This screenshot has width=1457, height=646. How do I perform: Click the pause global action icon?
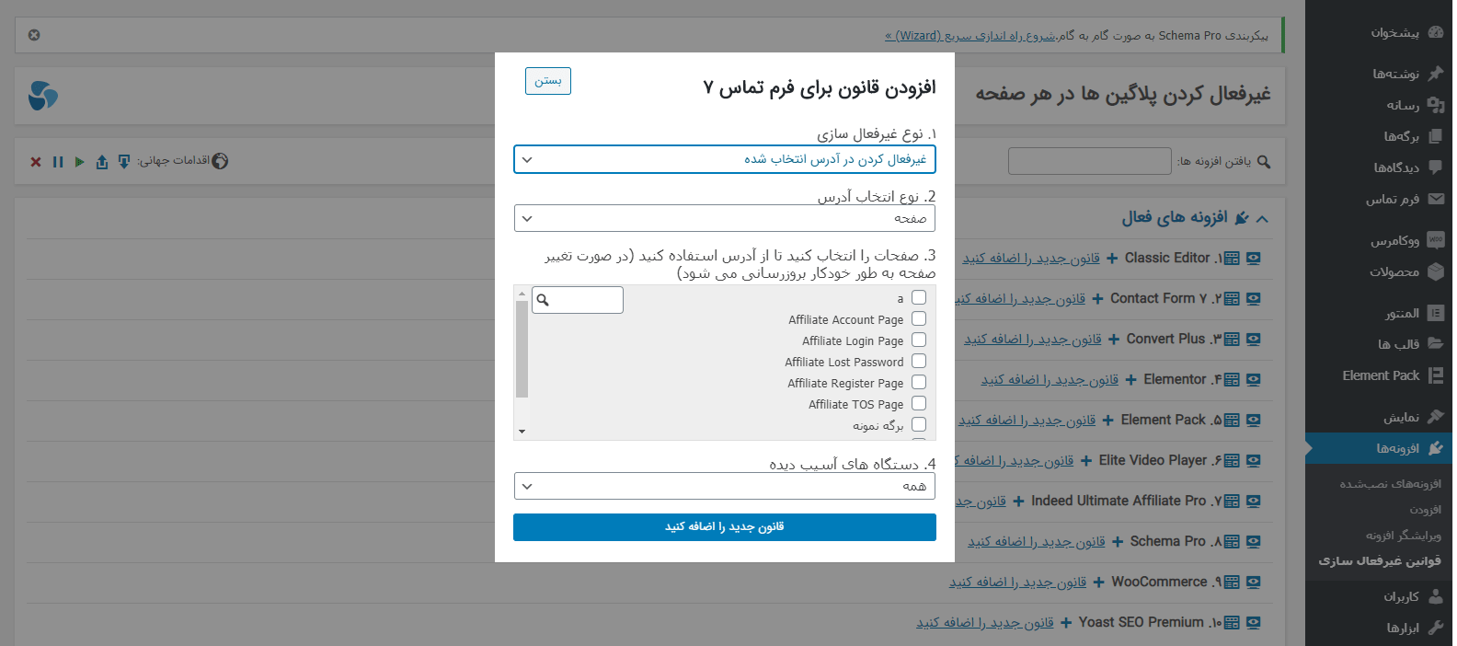pyautogui.click(x=58, y=162)
